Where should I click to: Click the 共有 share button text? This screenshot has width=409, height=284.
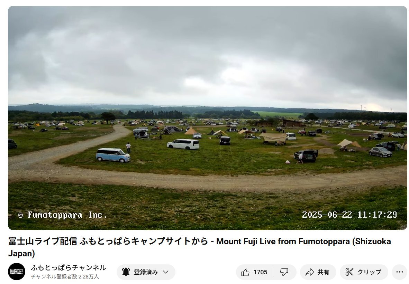click(x=323, y=272)
